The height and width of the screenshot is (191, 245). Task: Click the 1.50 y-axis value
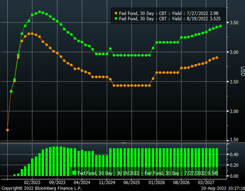[x=234, y=140]
